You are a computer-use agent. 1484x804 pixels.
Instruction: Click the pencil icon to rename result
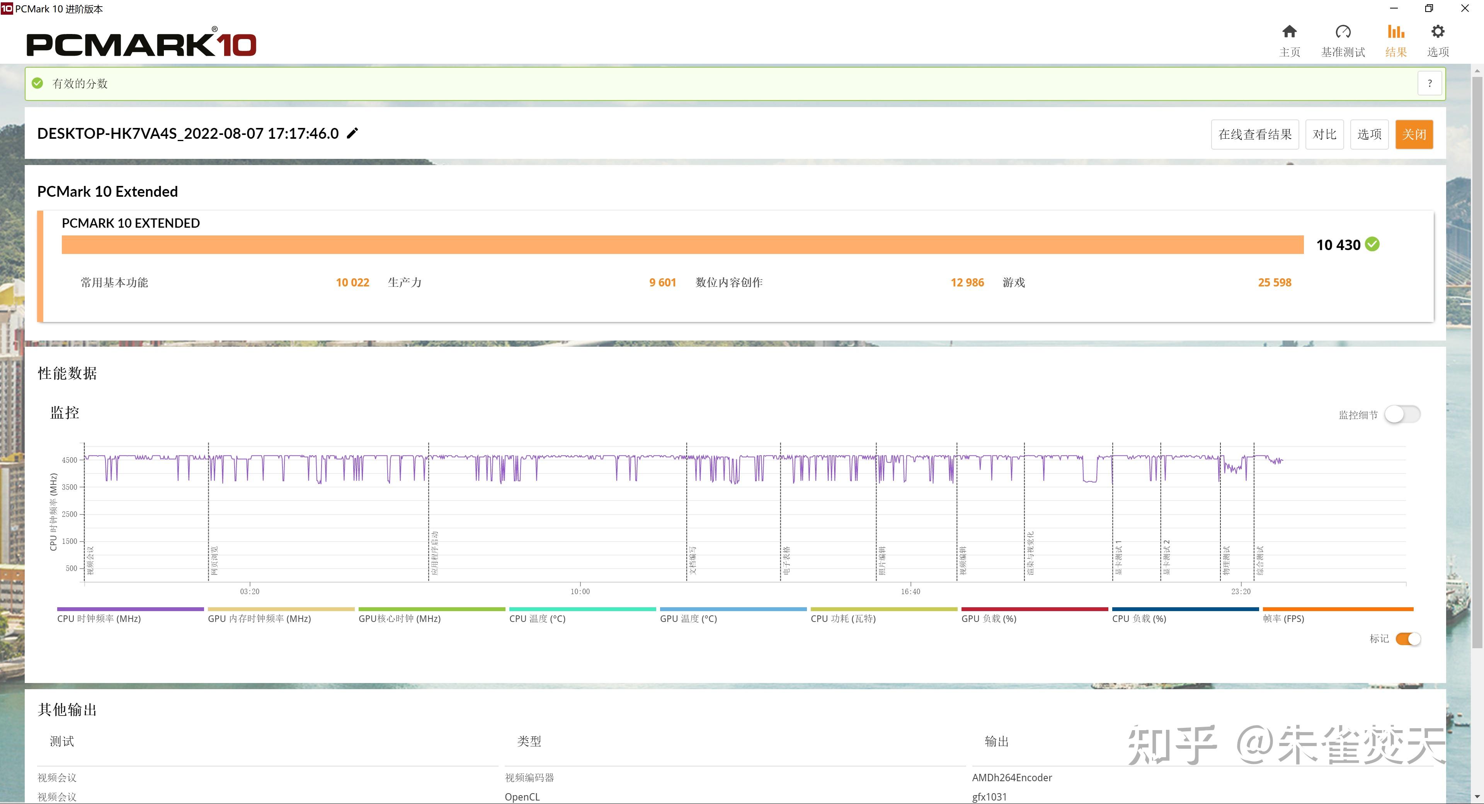[352, 134]
